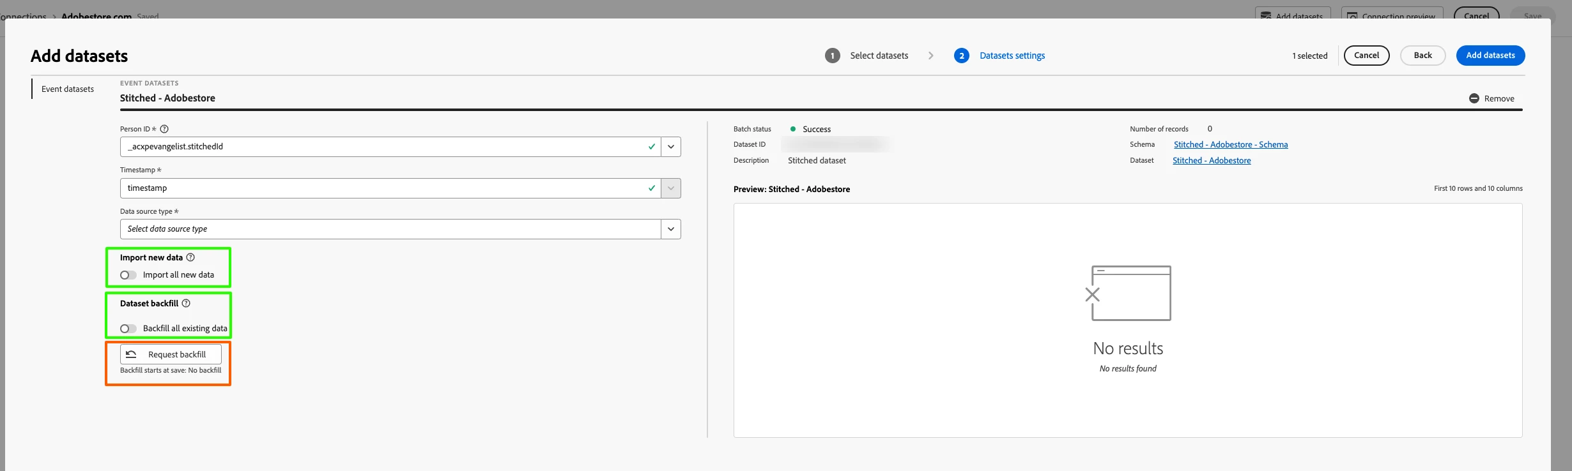Click 'First 10 rows and 10 columns' text
The height and width of the screenshot is (471, 1572).
[x=1478, y=188]
